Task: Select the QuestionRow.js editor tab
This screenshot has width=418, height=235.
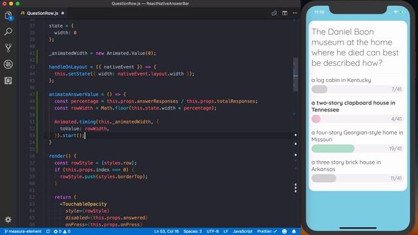Action: (42, 13)
